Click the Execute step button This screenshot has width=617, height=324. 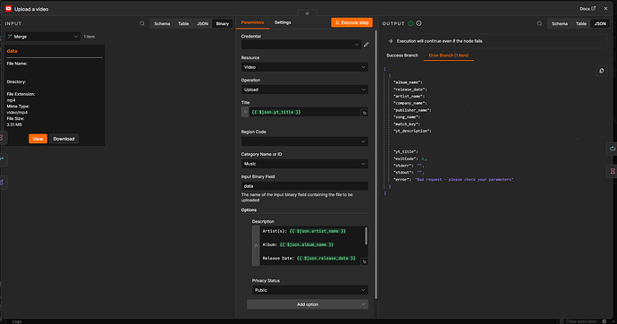click(351, 23)
